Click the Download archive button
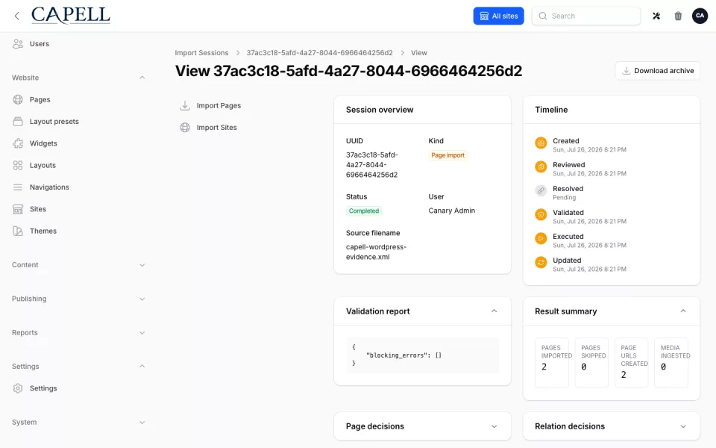This screenshot has width=716, height=448. [x=658, y=71]
